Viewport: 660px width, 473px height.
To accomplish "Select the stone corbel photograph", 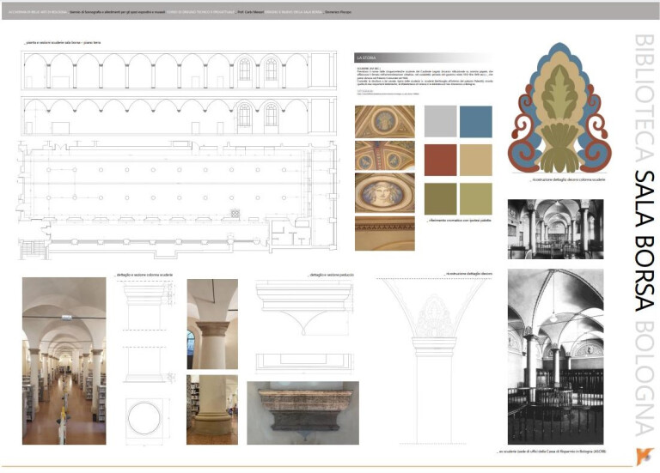I will tap(302, 413).
